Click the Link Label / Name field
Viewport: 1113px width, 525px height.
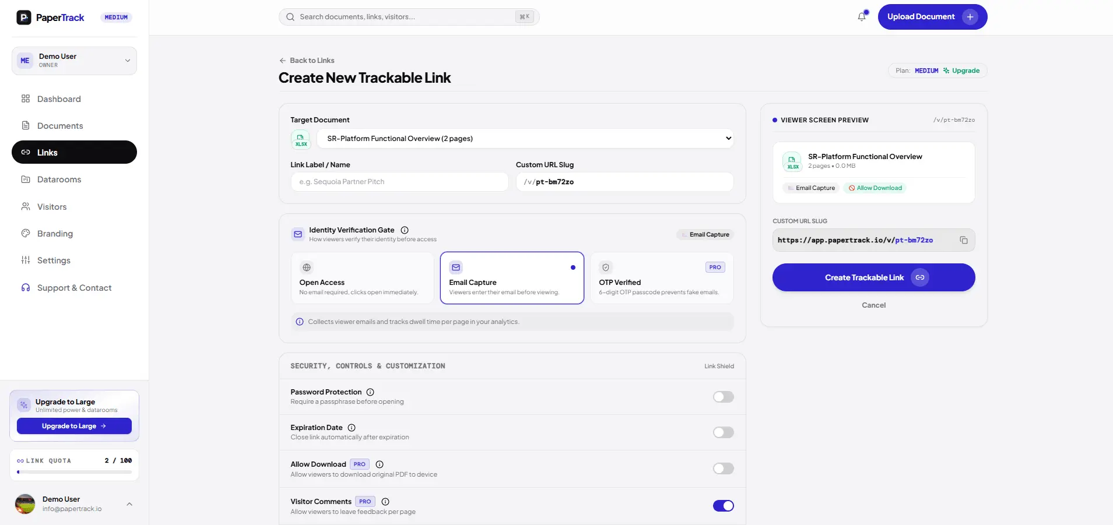(399, 182)
